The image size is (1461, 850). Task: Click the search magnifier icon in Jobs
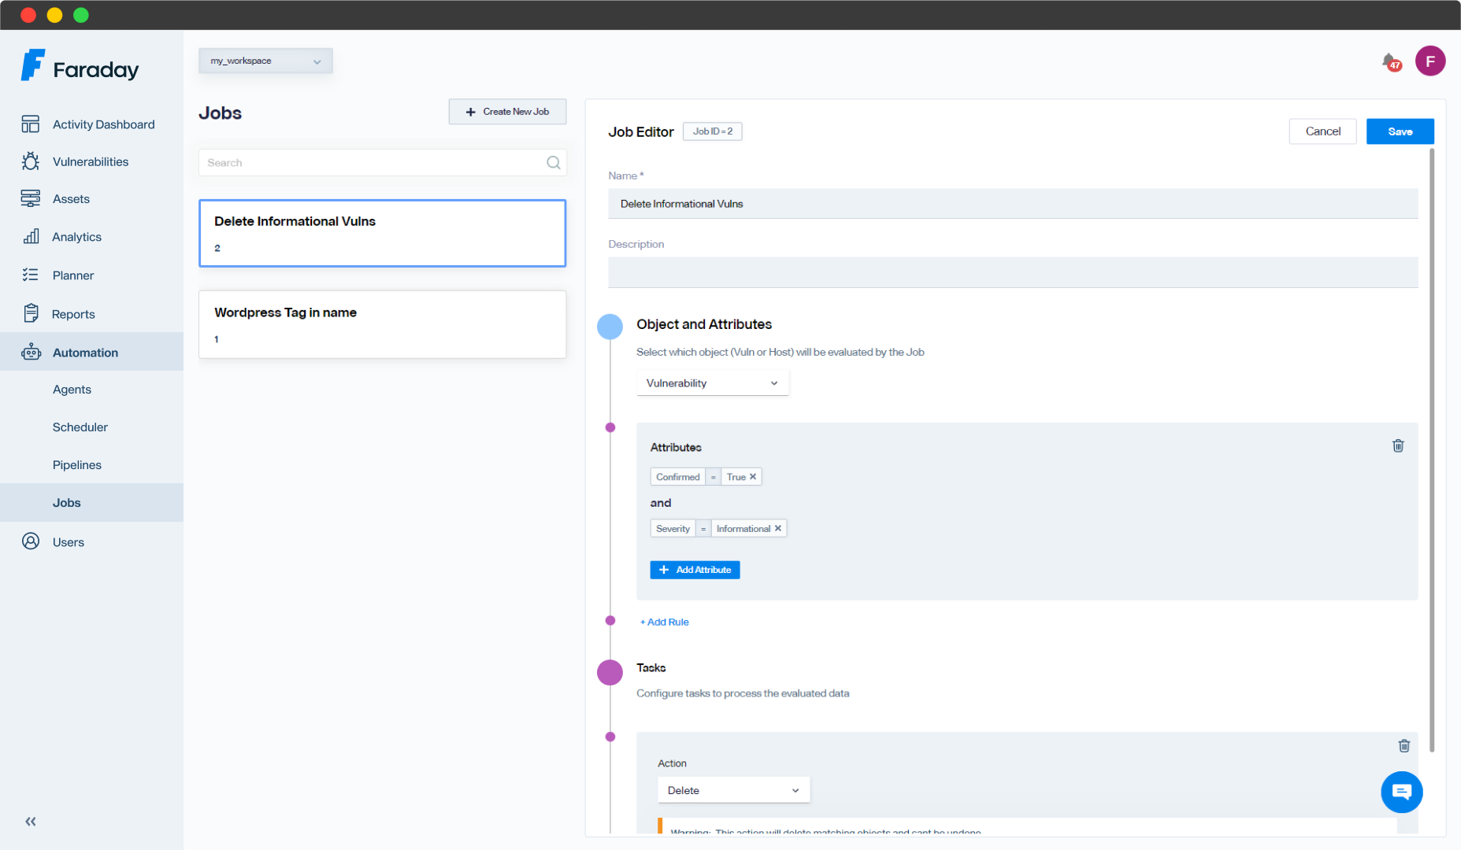pyautogui.click(x=554, y=163)
